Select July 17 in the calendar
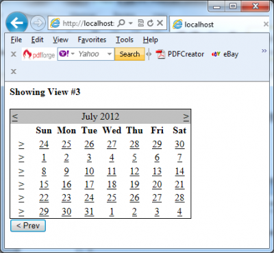Viewport: 274px width, 253px height. pyautogui.click(x=89, y=185)
